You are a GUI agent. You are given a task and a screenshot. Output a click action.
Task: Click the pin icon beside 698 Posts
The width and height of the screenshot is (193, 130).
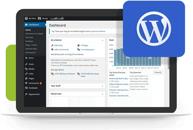tap(52, 46)
